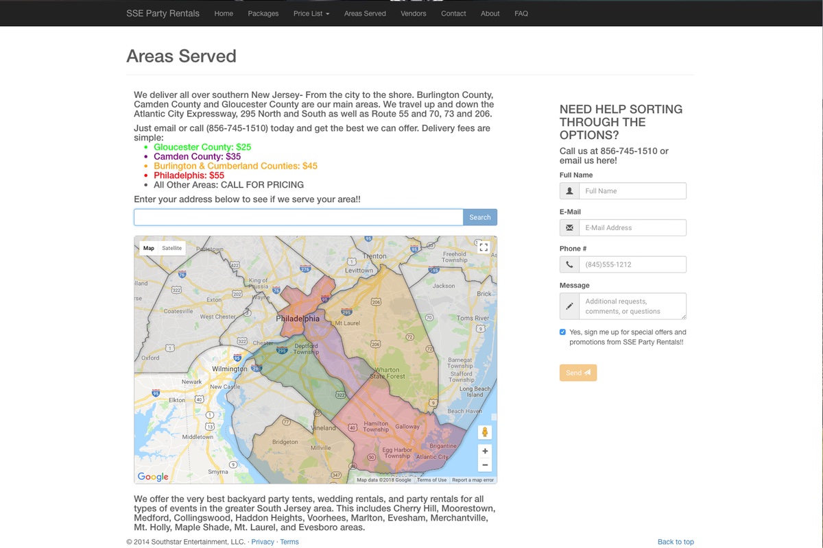The height and width of the screenshot is (548, 823).
Task: Expand the Price List dropdown menu
Action: coord(311,14)
